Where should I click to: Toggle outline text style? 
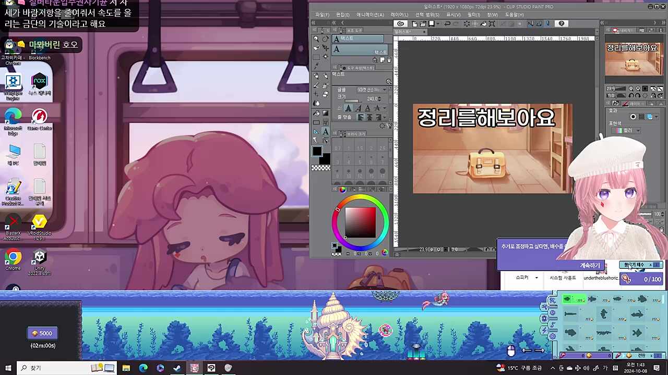[367, 108]
